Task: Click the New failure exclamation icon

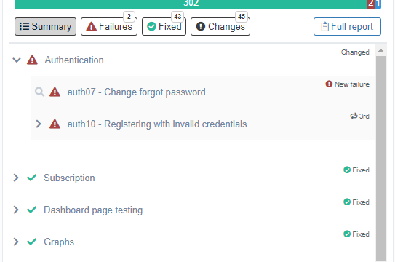Action: click(x=329, y=84)
